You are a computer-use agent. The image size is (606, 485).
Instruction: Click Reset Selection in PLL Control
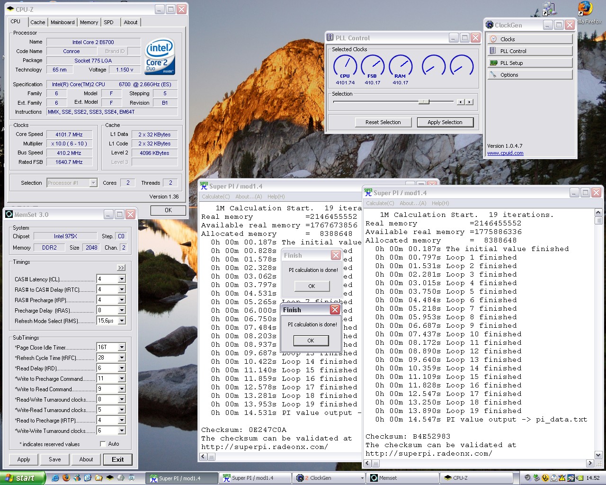tap(383, 122)
